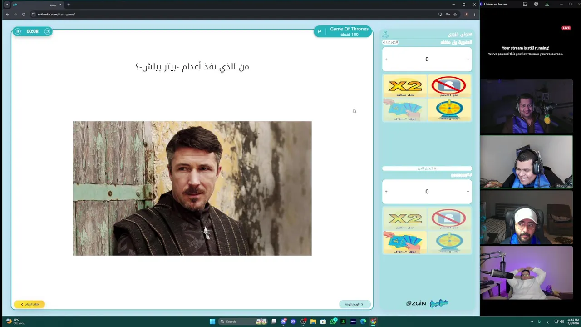Select the active game browser tab
Screen dimensions: 581x327
pyautogui.click(x=38, y=5)
